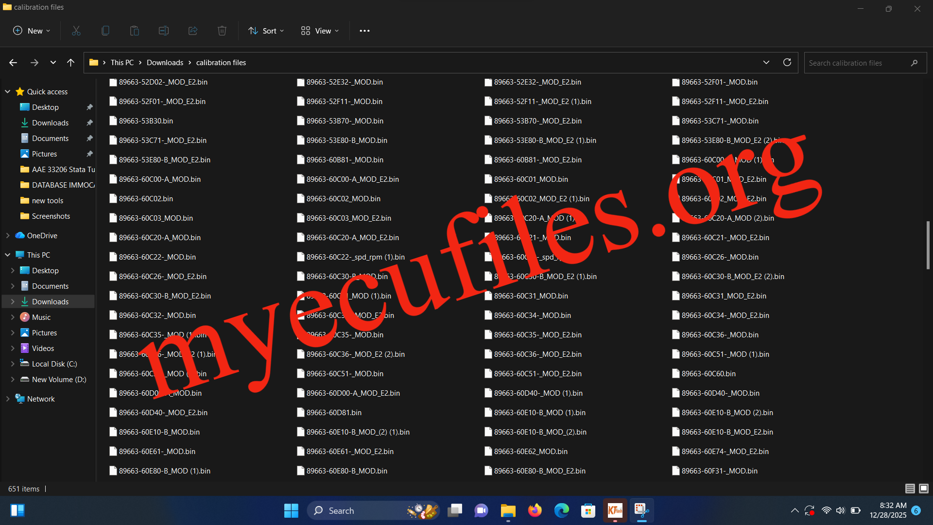The width and height of the screenshot is (933, 525).
Task: Click the Cut scissors icon in toolbar
Action: pos(76,31)
